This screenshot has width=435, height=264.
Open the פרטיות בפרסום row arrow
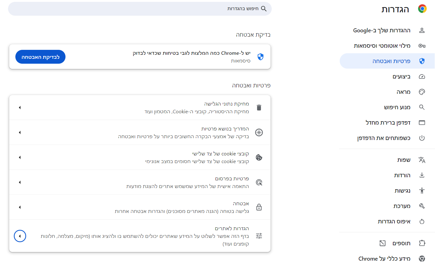click(x=20, y=182)
